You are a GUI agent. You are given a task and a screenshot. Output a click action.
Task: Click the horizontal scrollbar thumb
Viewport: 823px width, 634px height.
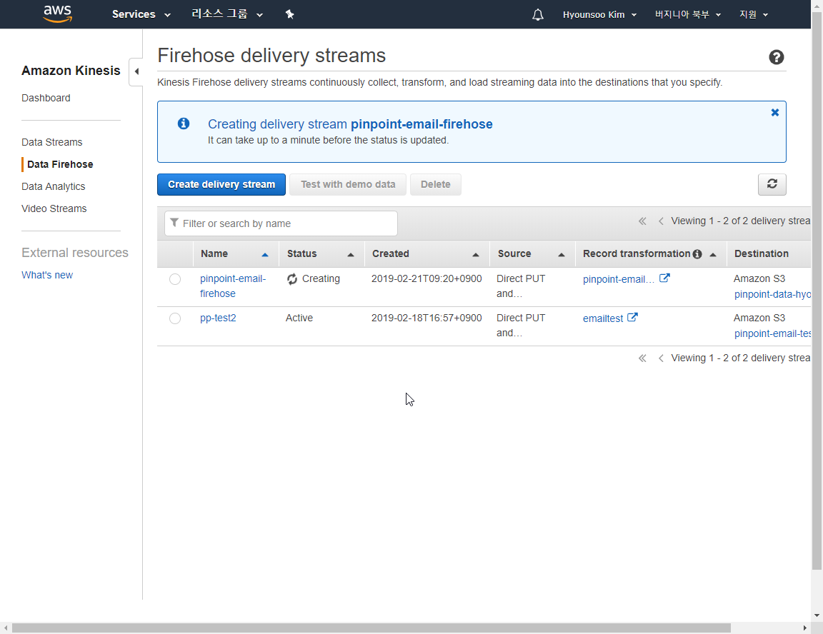click(371, 628)
